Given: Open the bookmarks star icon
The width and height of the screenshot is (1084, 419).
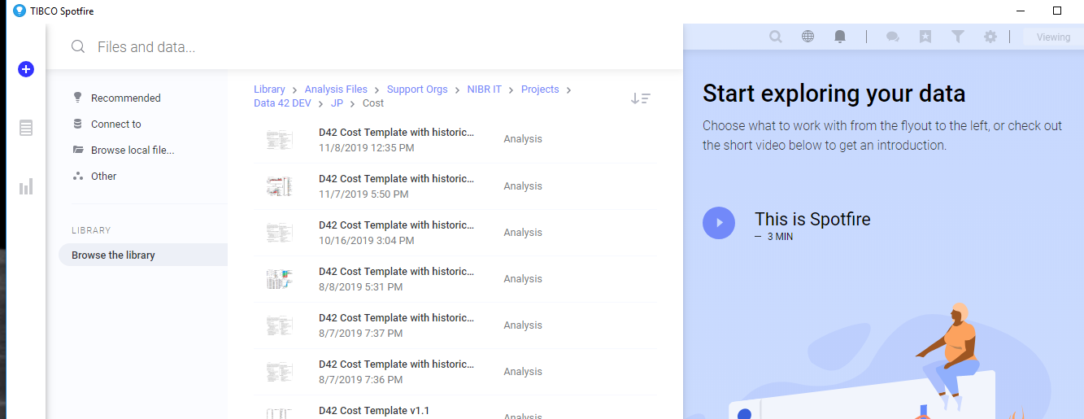Looking at the screenshot, I should (x=925, y=37).
